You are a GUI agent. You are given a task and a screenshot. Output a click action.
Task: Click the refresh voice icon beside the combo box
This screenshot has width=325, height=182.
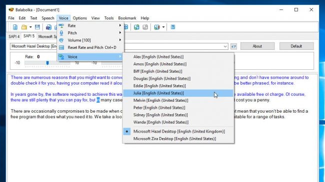(233, 46)
